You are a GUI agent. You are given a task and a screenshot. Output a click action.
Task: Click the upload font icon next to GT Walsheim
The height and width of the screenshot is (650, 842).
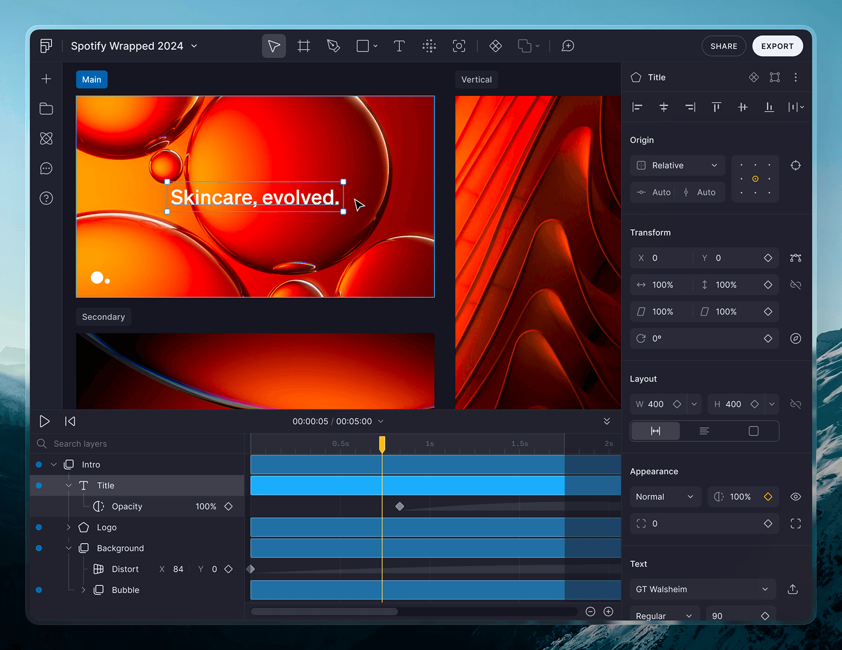[x=793, y=589]
